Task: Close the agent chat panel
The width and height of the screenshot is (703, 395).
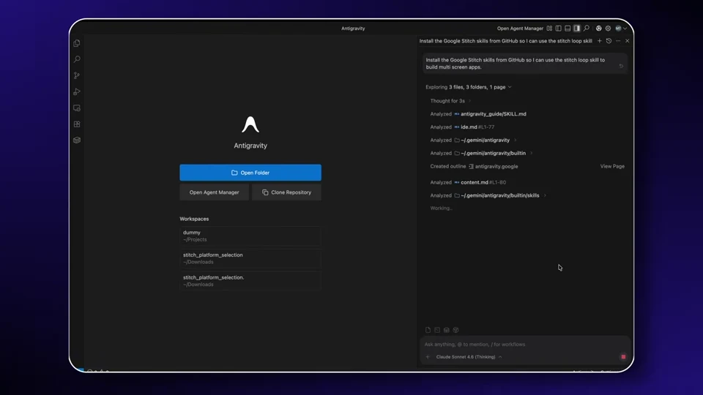Action: 628,41
